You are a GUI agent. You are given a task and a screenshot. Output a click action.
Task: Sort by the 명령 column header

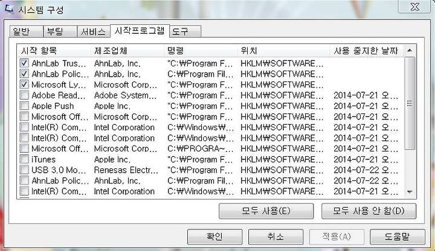coord(201,51)
